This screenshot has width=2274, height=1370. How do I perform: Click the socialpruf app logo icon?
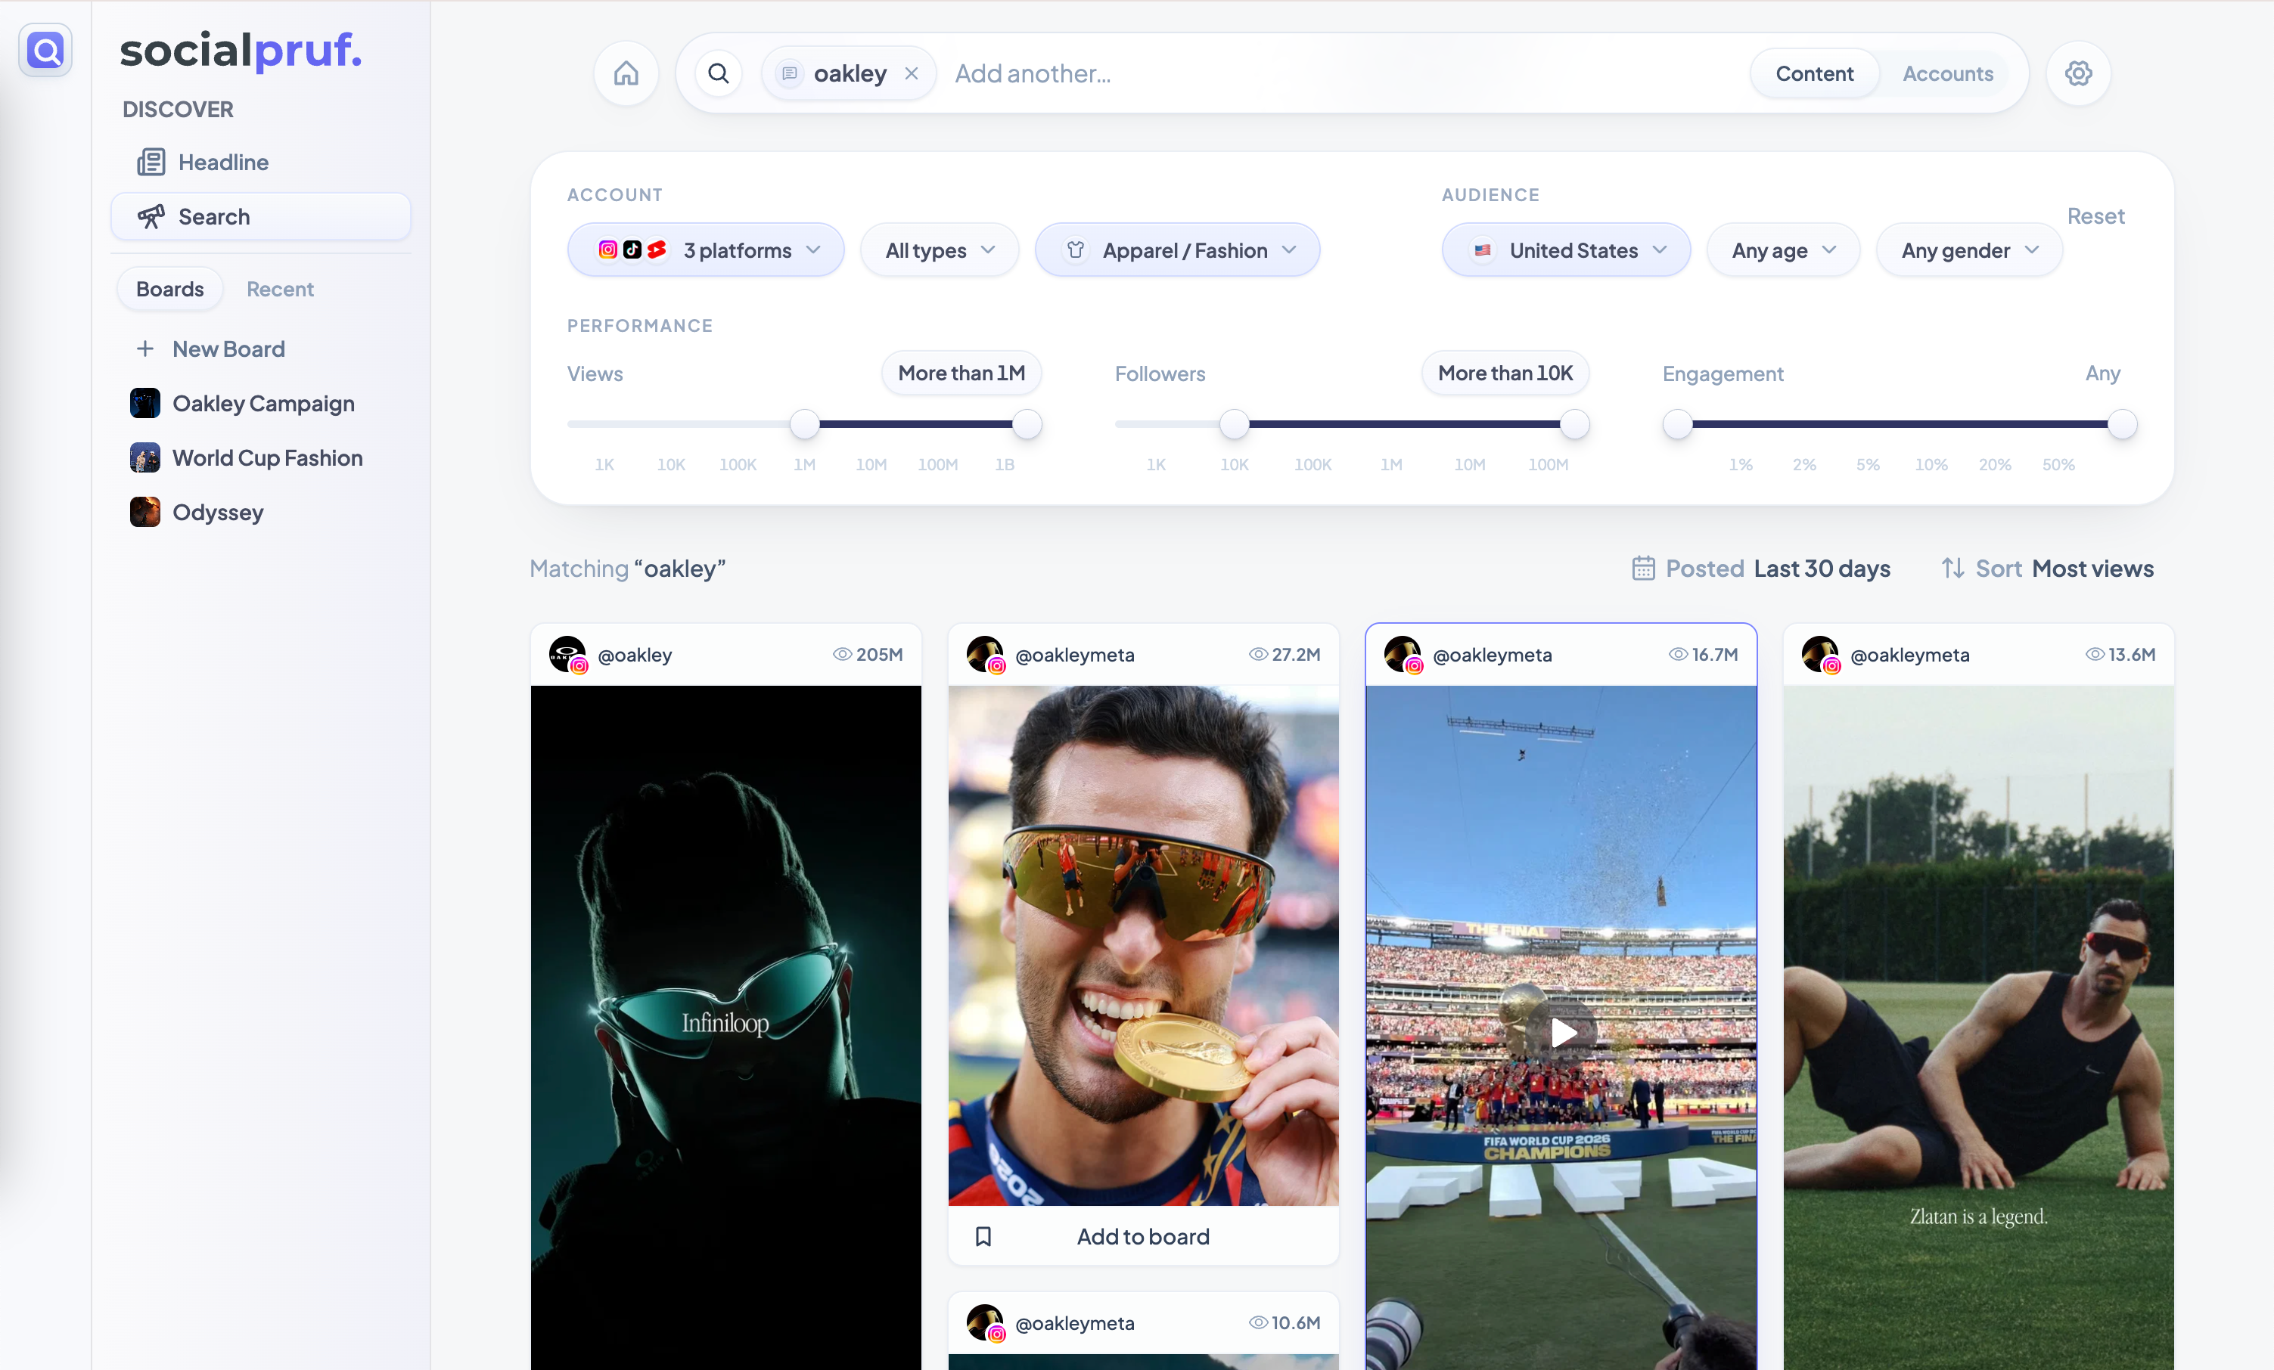pos(45,50)
